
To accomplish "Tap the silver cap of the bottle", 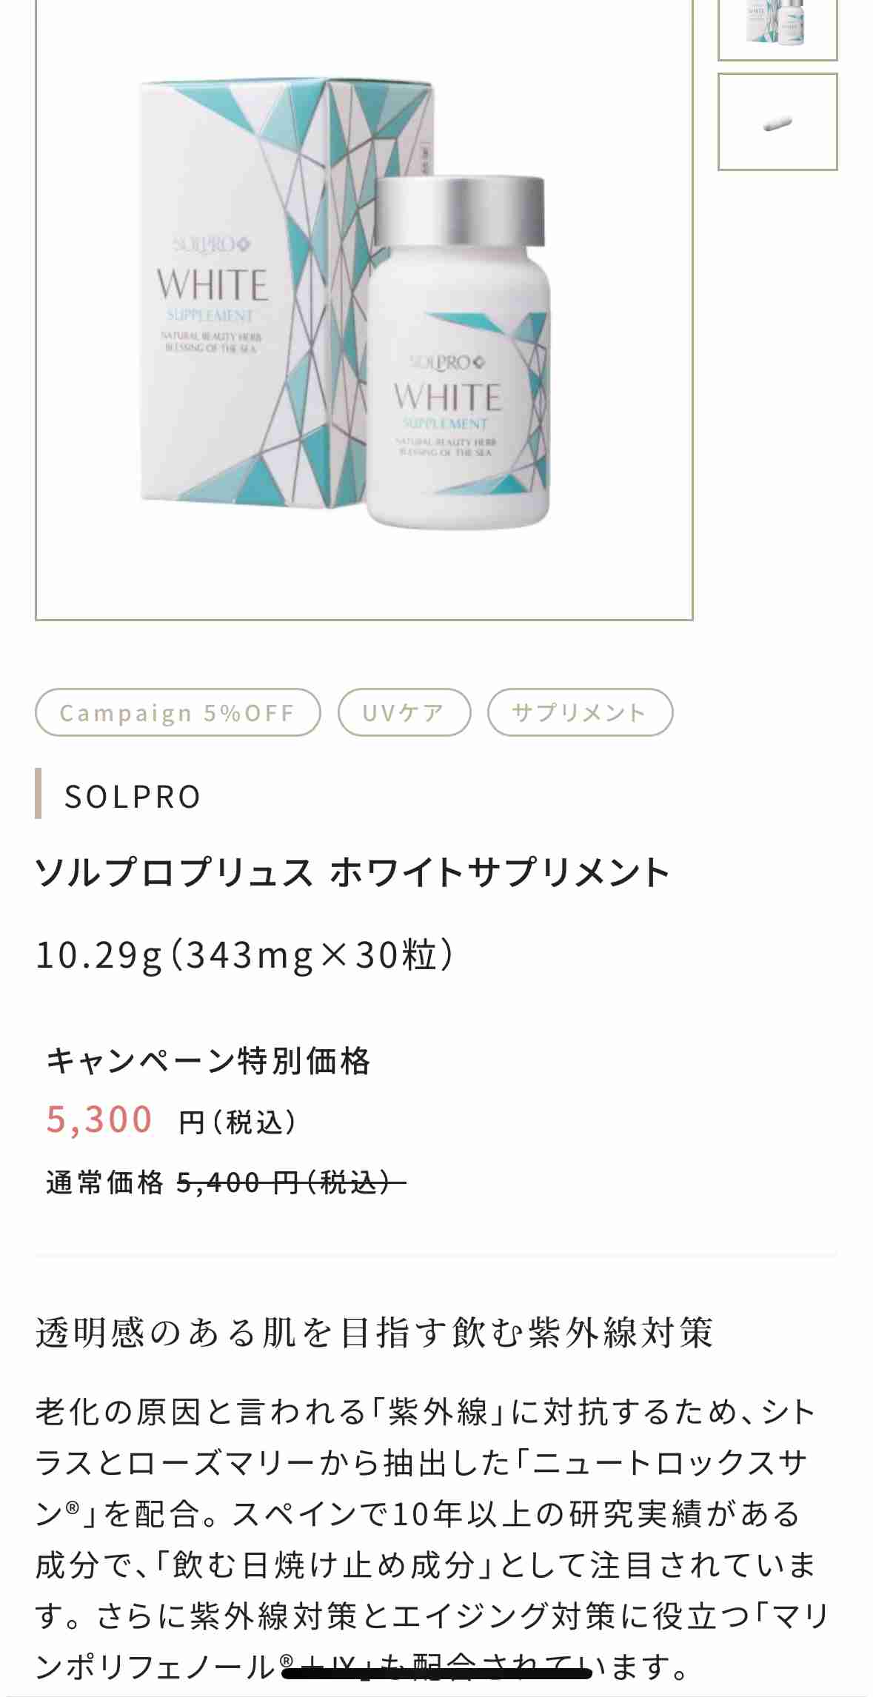I will point(460,211).
